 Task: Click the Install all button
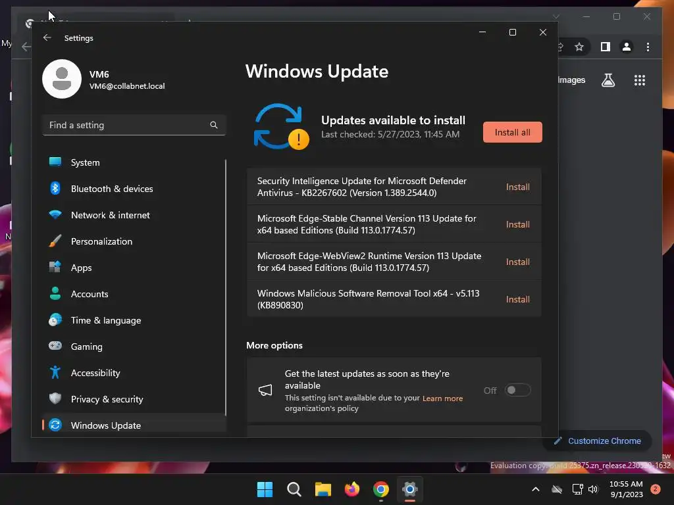[x=512, y=132]
